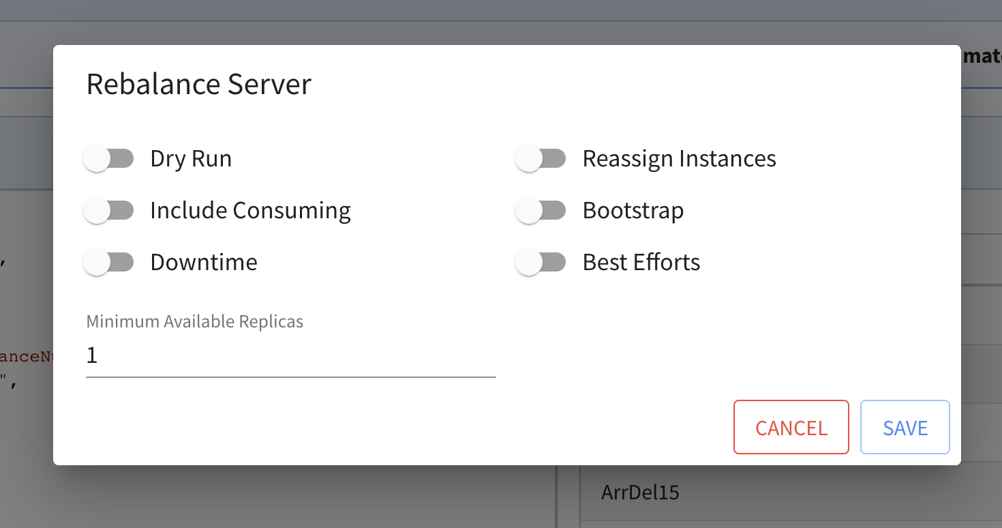
Task: Click the Bootstrap label text
Action: point(633,211)
